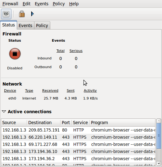The image size is (162, 167).
Task: Click the padlock Lock Firewall icon
Action: point(22,14)
